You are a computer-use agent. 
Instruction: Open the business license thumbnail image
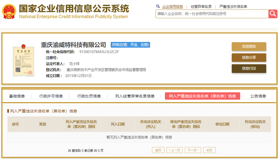23,60
